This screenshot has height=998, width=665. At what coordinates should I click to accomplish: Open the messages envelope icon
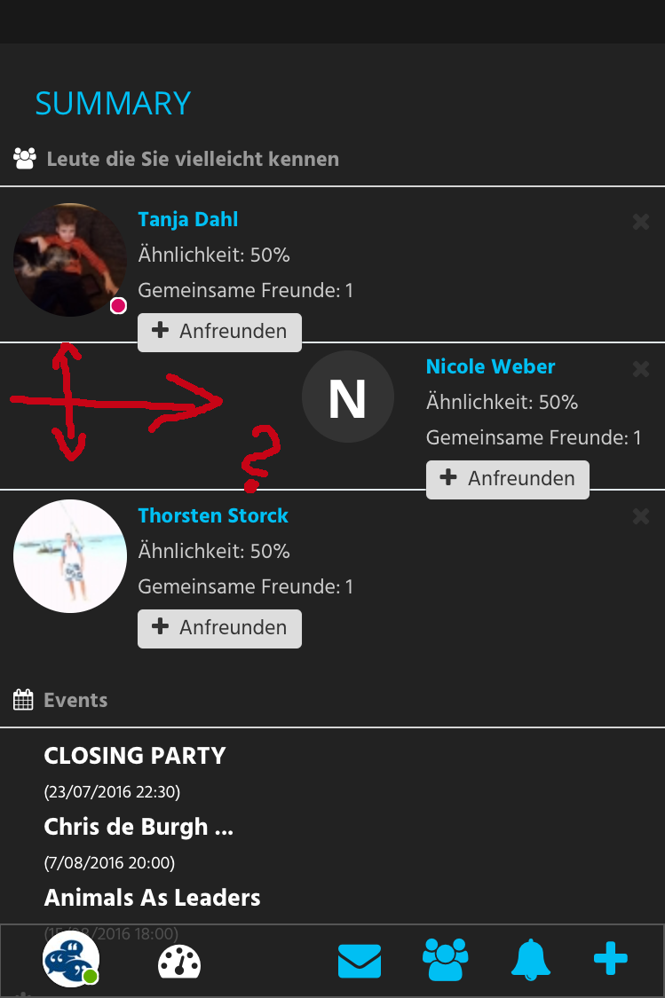click(x=360, y=961)
